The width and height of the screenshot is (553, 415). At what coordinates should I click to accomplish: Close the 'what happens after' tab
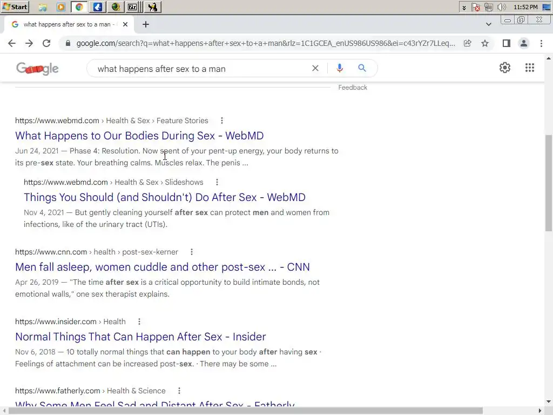pos(125,24)
